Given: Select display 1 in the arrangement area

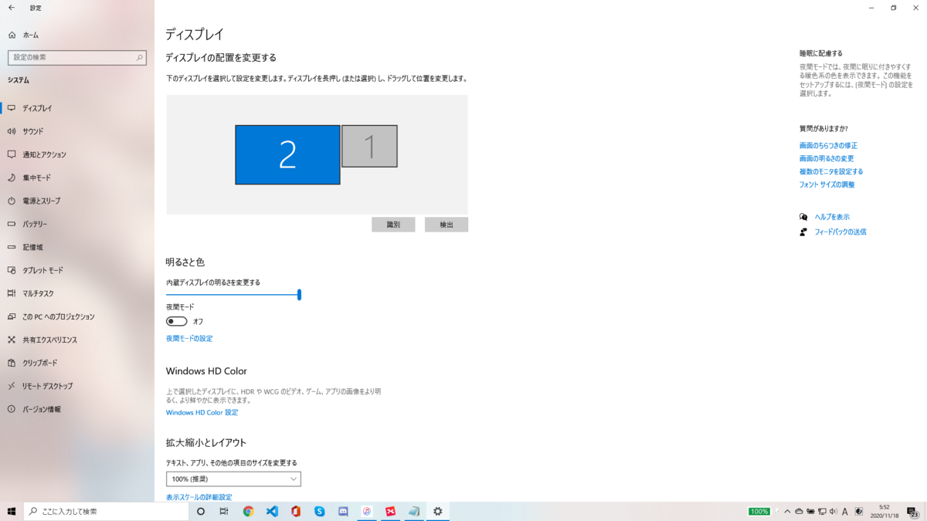Looking at the screenshot, I should [x=369, y=146].
